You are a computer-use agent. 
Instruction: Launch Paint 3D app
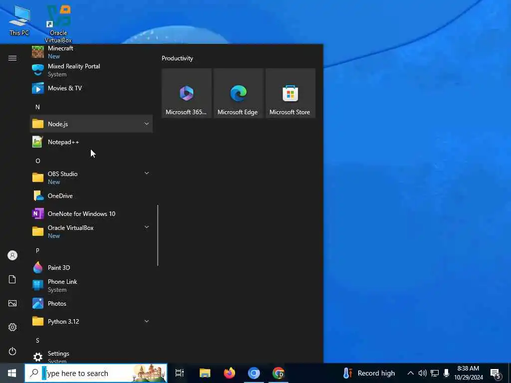point(91,267)
